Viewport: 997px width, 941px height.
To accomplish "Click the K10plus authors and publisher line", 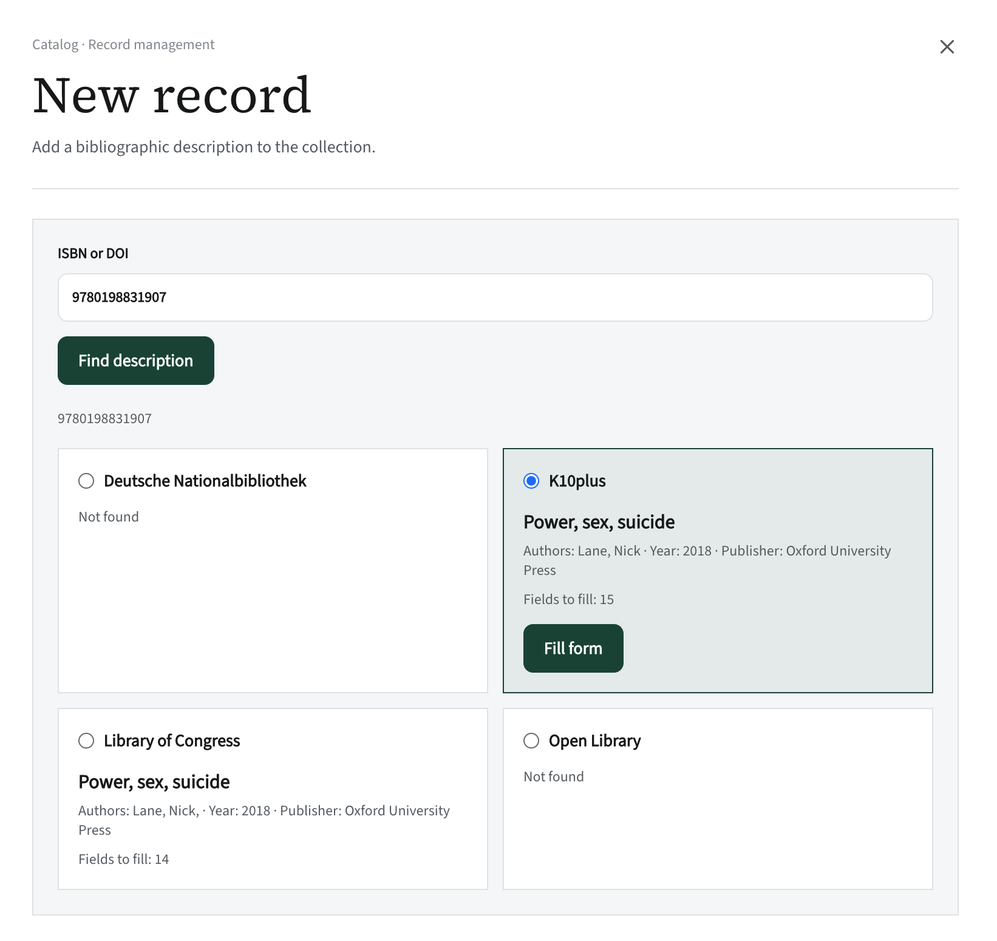I will (707, 560).
